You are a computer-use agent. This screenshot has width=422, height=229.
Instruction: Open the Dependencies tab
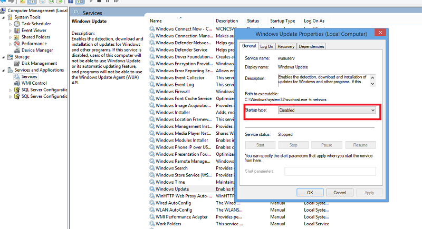pyautogui.click(x=311, y=46)
